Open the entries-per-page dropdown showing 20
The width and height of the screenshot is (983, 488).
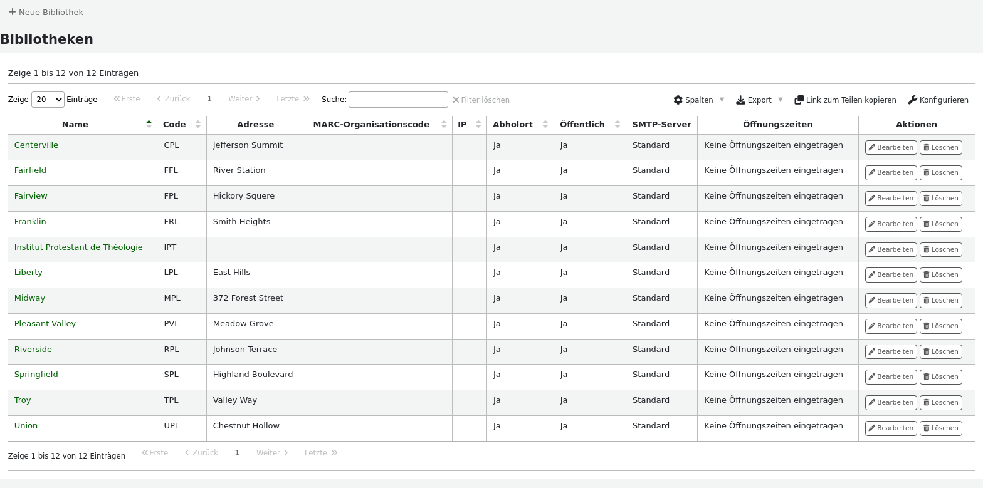coord(48,100)
